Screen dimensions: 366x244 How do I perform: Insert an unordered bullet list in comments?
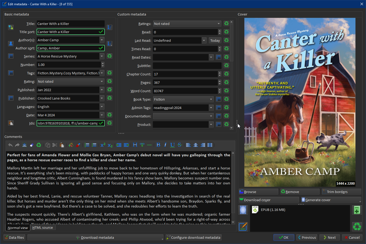94,145
